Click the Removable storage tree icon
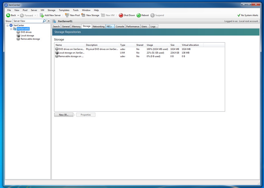Screen dimensions: 264x188 18,39
